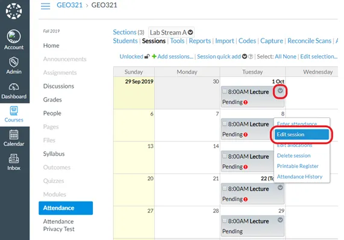Switch to the Sessions tab
Image resolution: width=344 pixels, height=240 pixels.
click(x=154, y=41)
